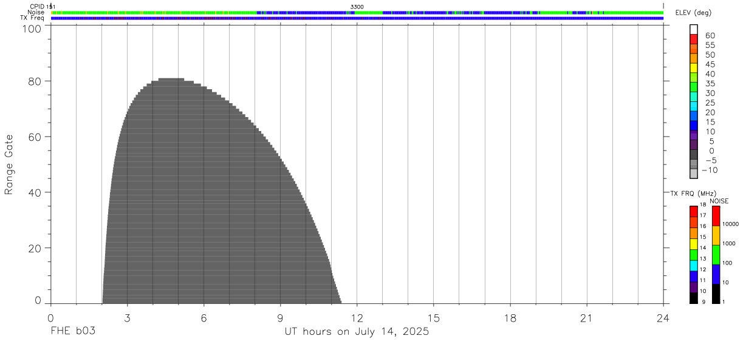Click the blue segment of the NOISE colorbar

tap(716, 275)
